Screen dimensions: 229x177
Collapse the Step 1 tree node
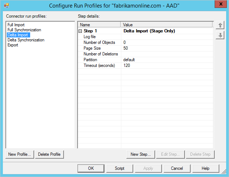tap(80, 31)
